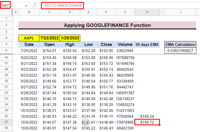Select the 7/25/2022 date cell
The width and height of the screenshot is (200, 132).
click(29, 51)
